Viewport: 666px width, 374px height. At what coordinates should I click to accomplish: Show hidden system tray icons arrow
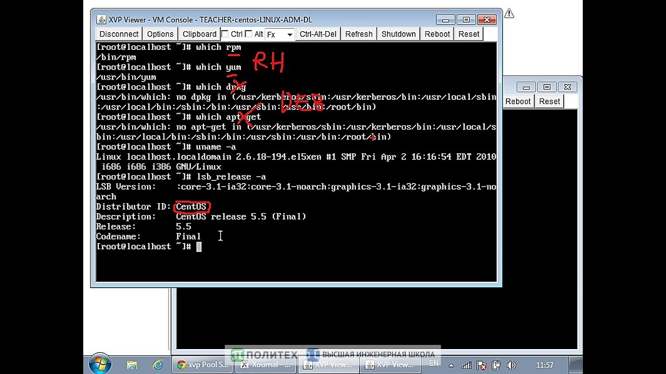pyautogui.click(x=451, y=366)
